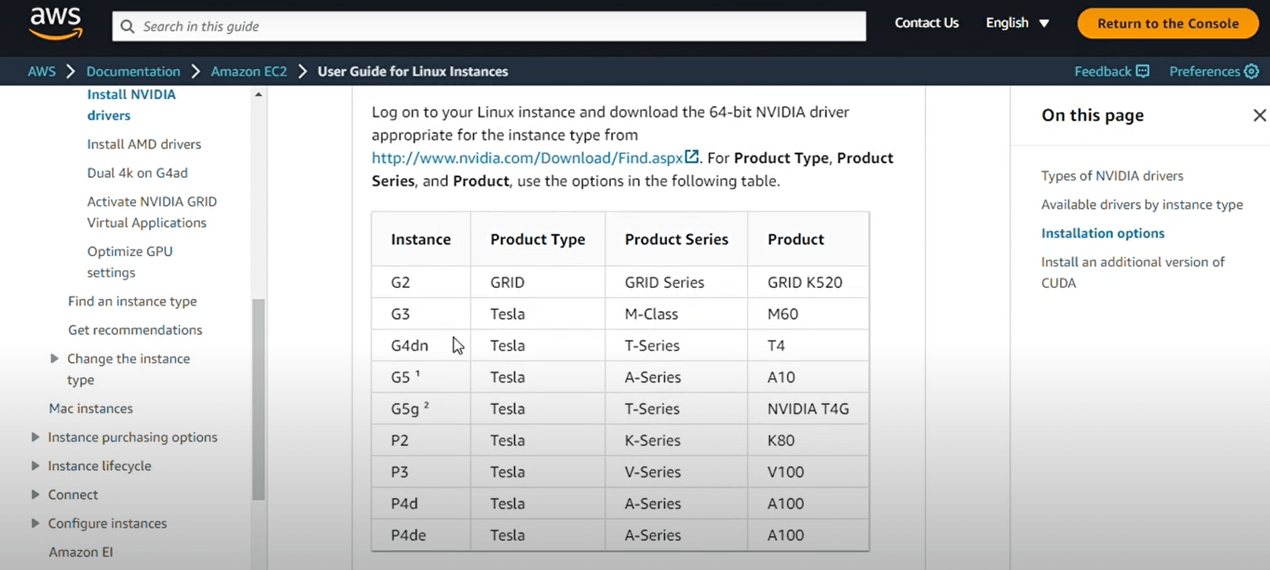Follow the nvidia.com driver download link

[528, 157]
